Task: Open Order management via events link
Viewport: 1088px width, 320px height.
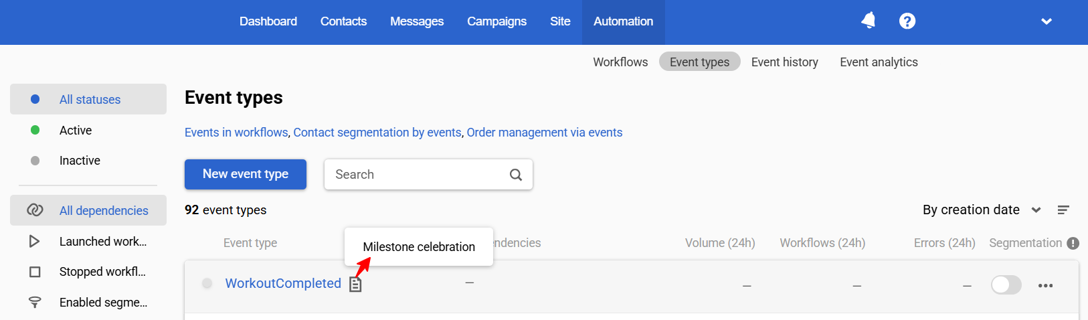Action: pyautogui.click(x=545, y=133)
